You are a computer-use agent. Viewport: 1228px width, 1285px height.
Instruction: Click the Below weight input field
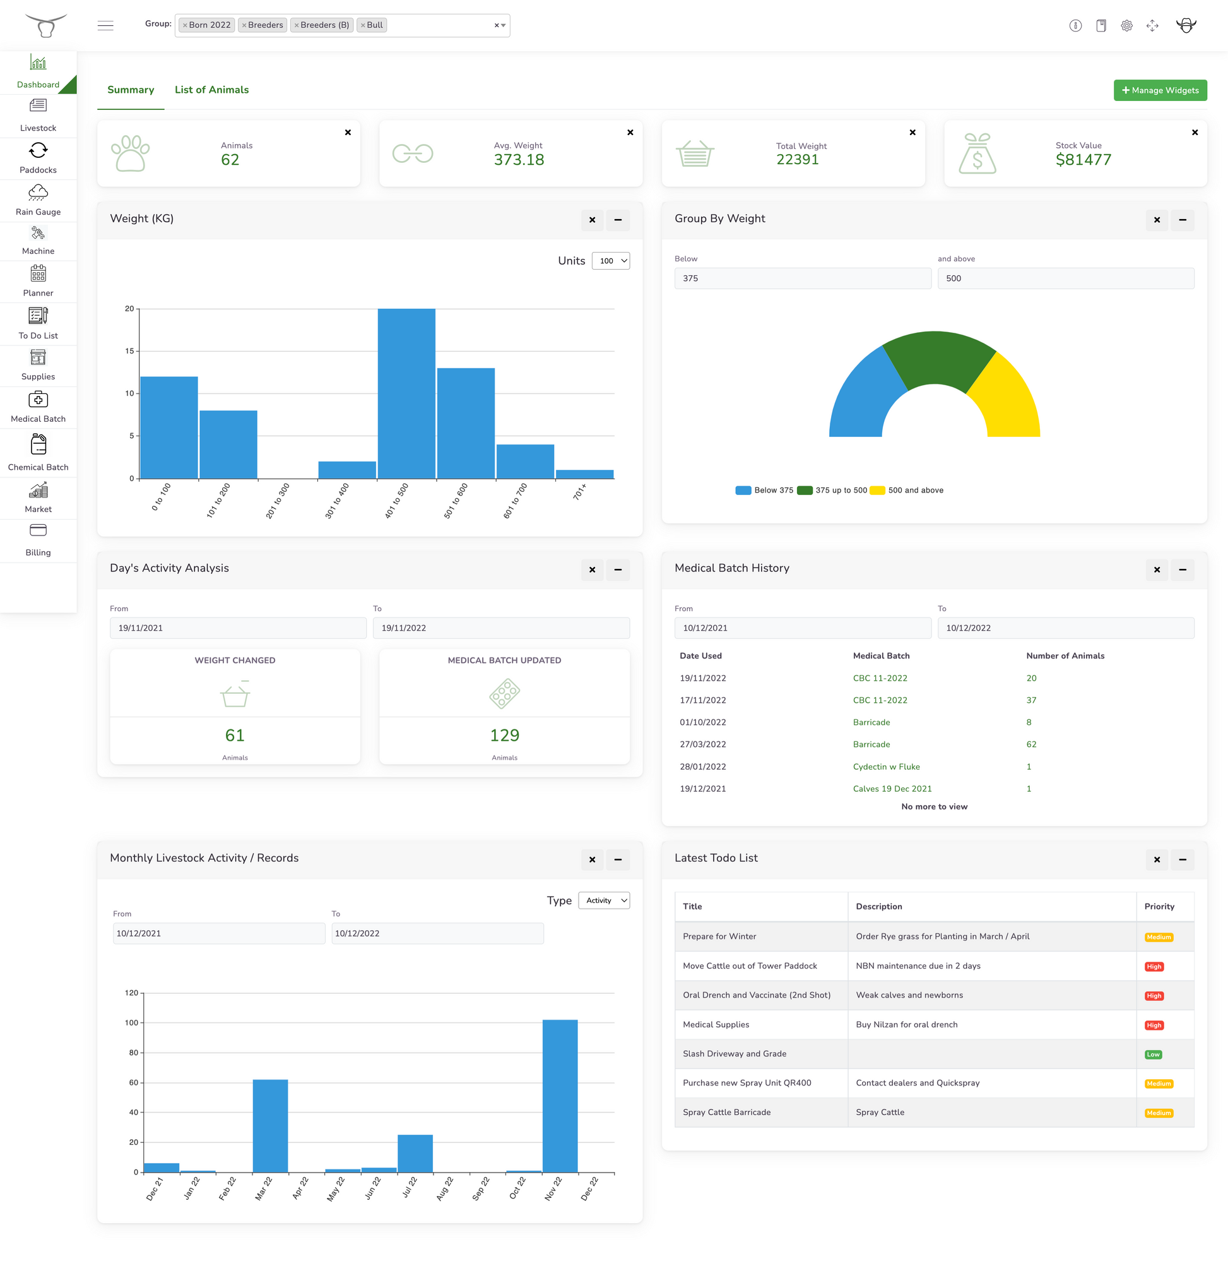[x=802, y=278]
